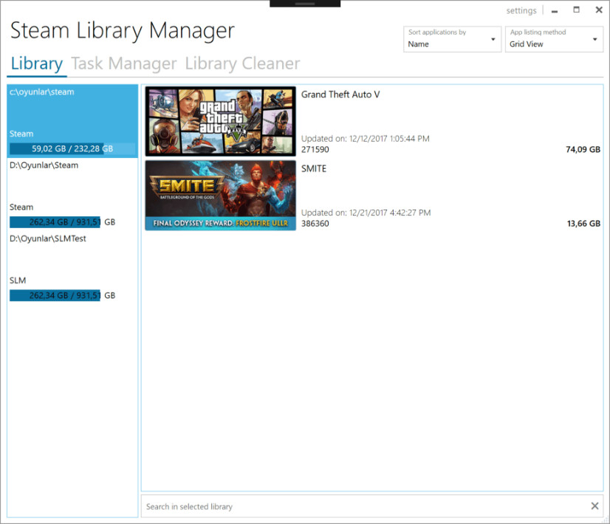Switch to the Task Manager tab

pos(124,63)
